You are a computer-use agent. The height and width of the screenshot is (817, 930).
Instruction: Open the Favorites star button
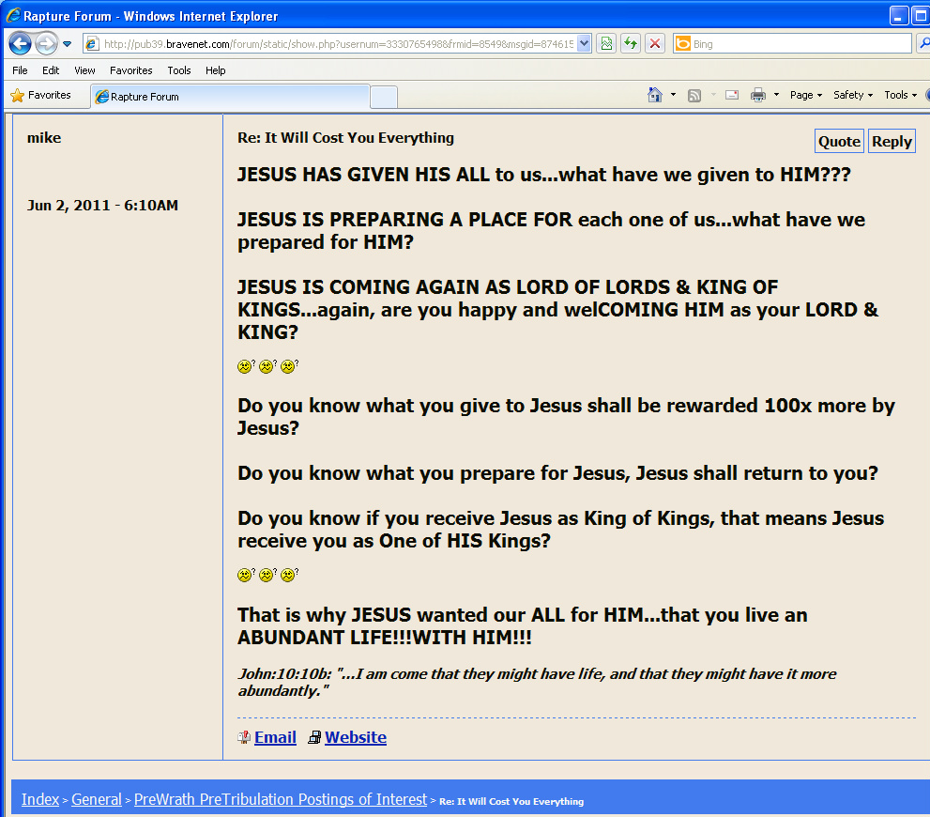41,95
